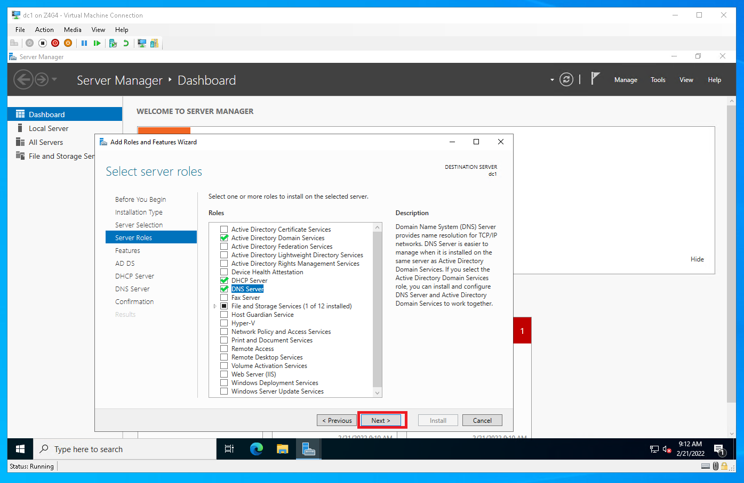Open the Windows Start button
The image size is (744, 483).
click(x=20, y=449)
